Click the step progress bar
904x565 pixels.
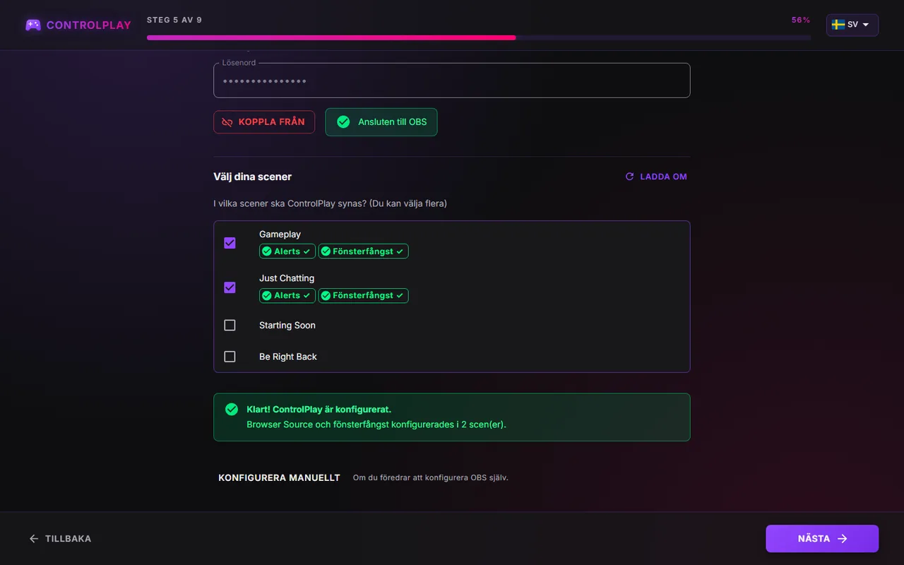[x=479, y=37]
